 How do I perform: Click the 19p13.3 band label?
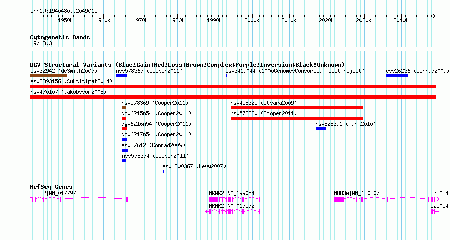[41, 44]
